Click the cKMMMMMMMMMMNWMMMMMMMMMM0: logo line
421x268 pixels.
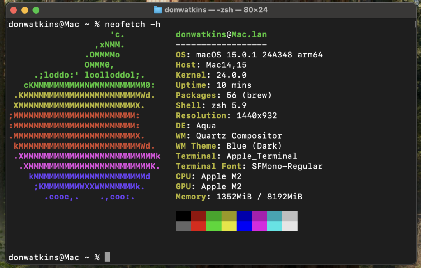[x=89, y=85]
